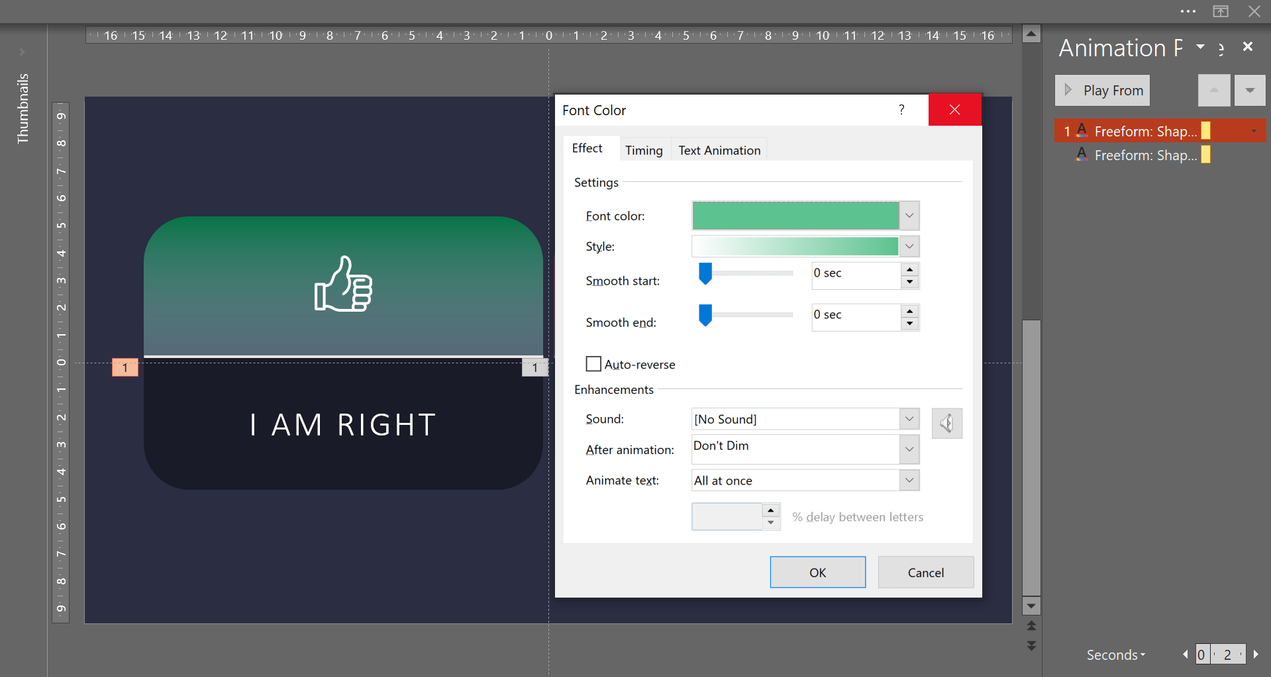
Task: Click OK to apply font color
Action: [817, 572]
